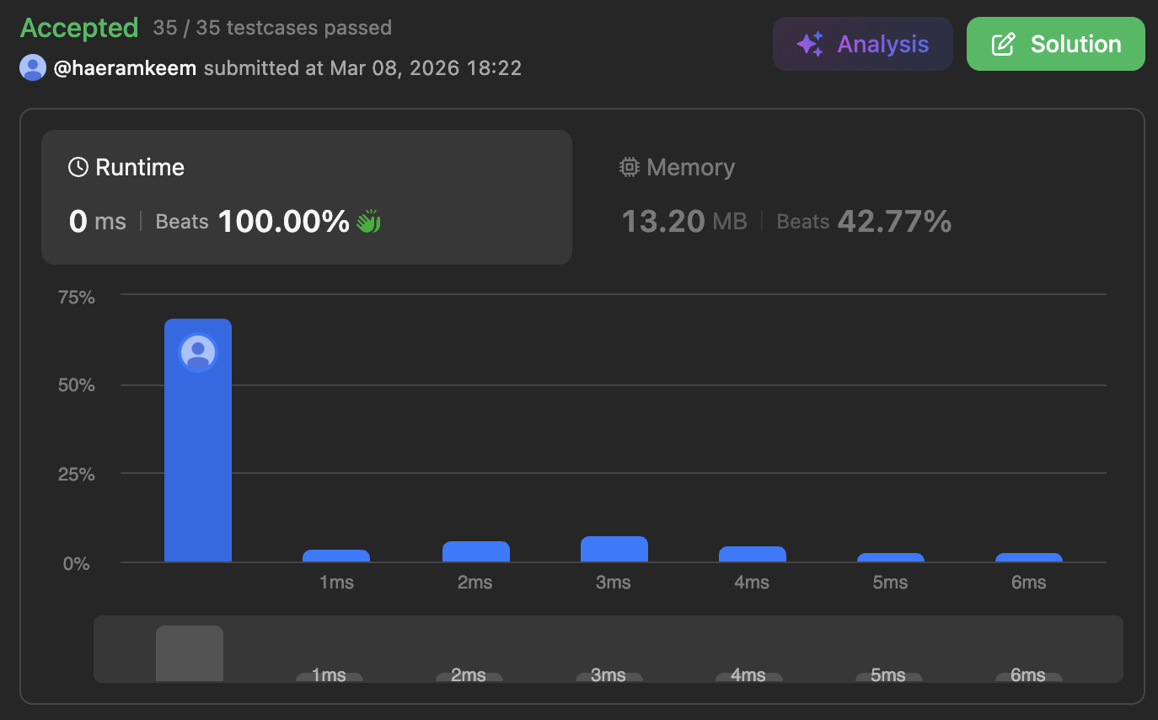Screen dimensions: 1158x720
Task: Click the green Accepted status text
Action: click(79, 28)
